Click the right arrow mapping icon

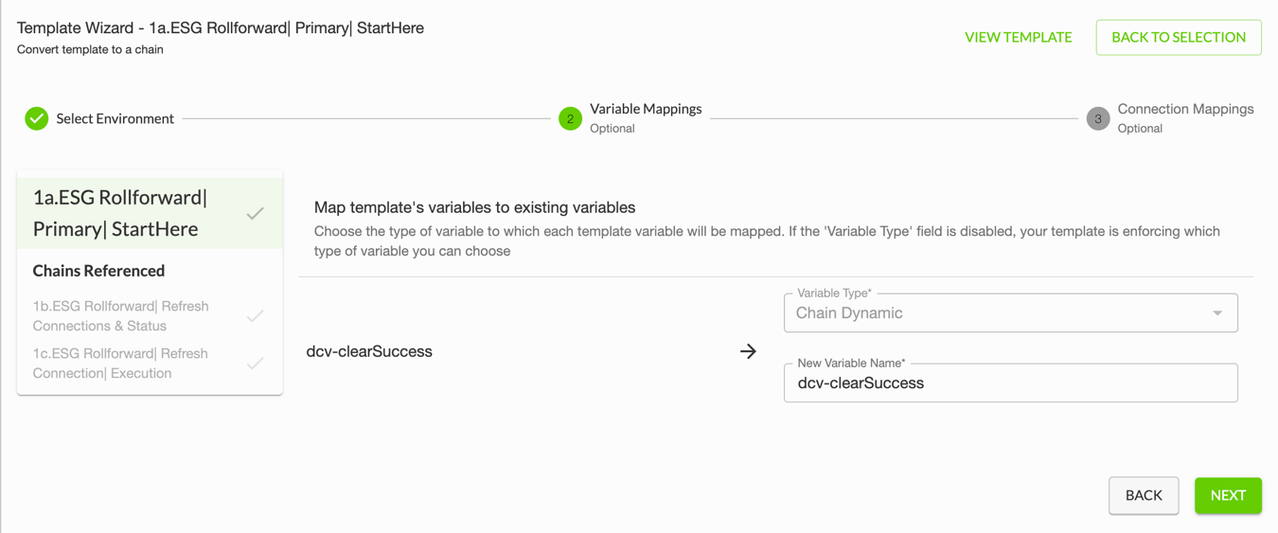tap(748, 351)
